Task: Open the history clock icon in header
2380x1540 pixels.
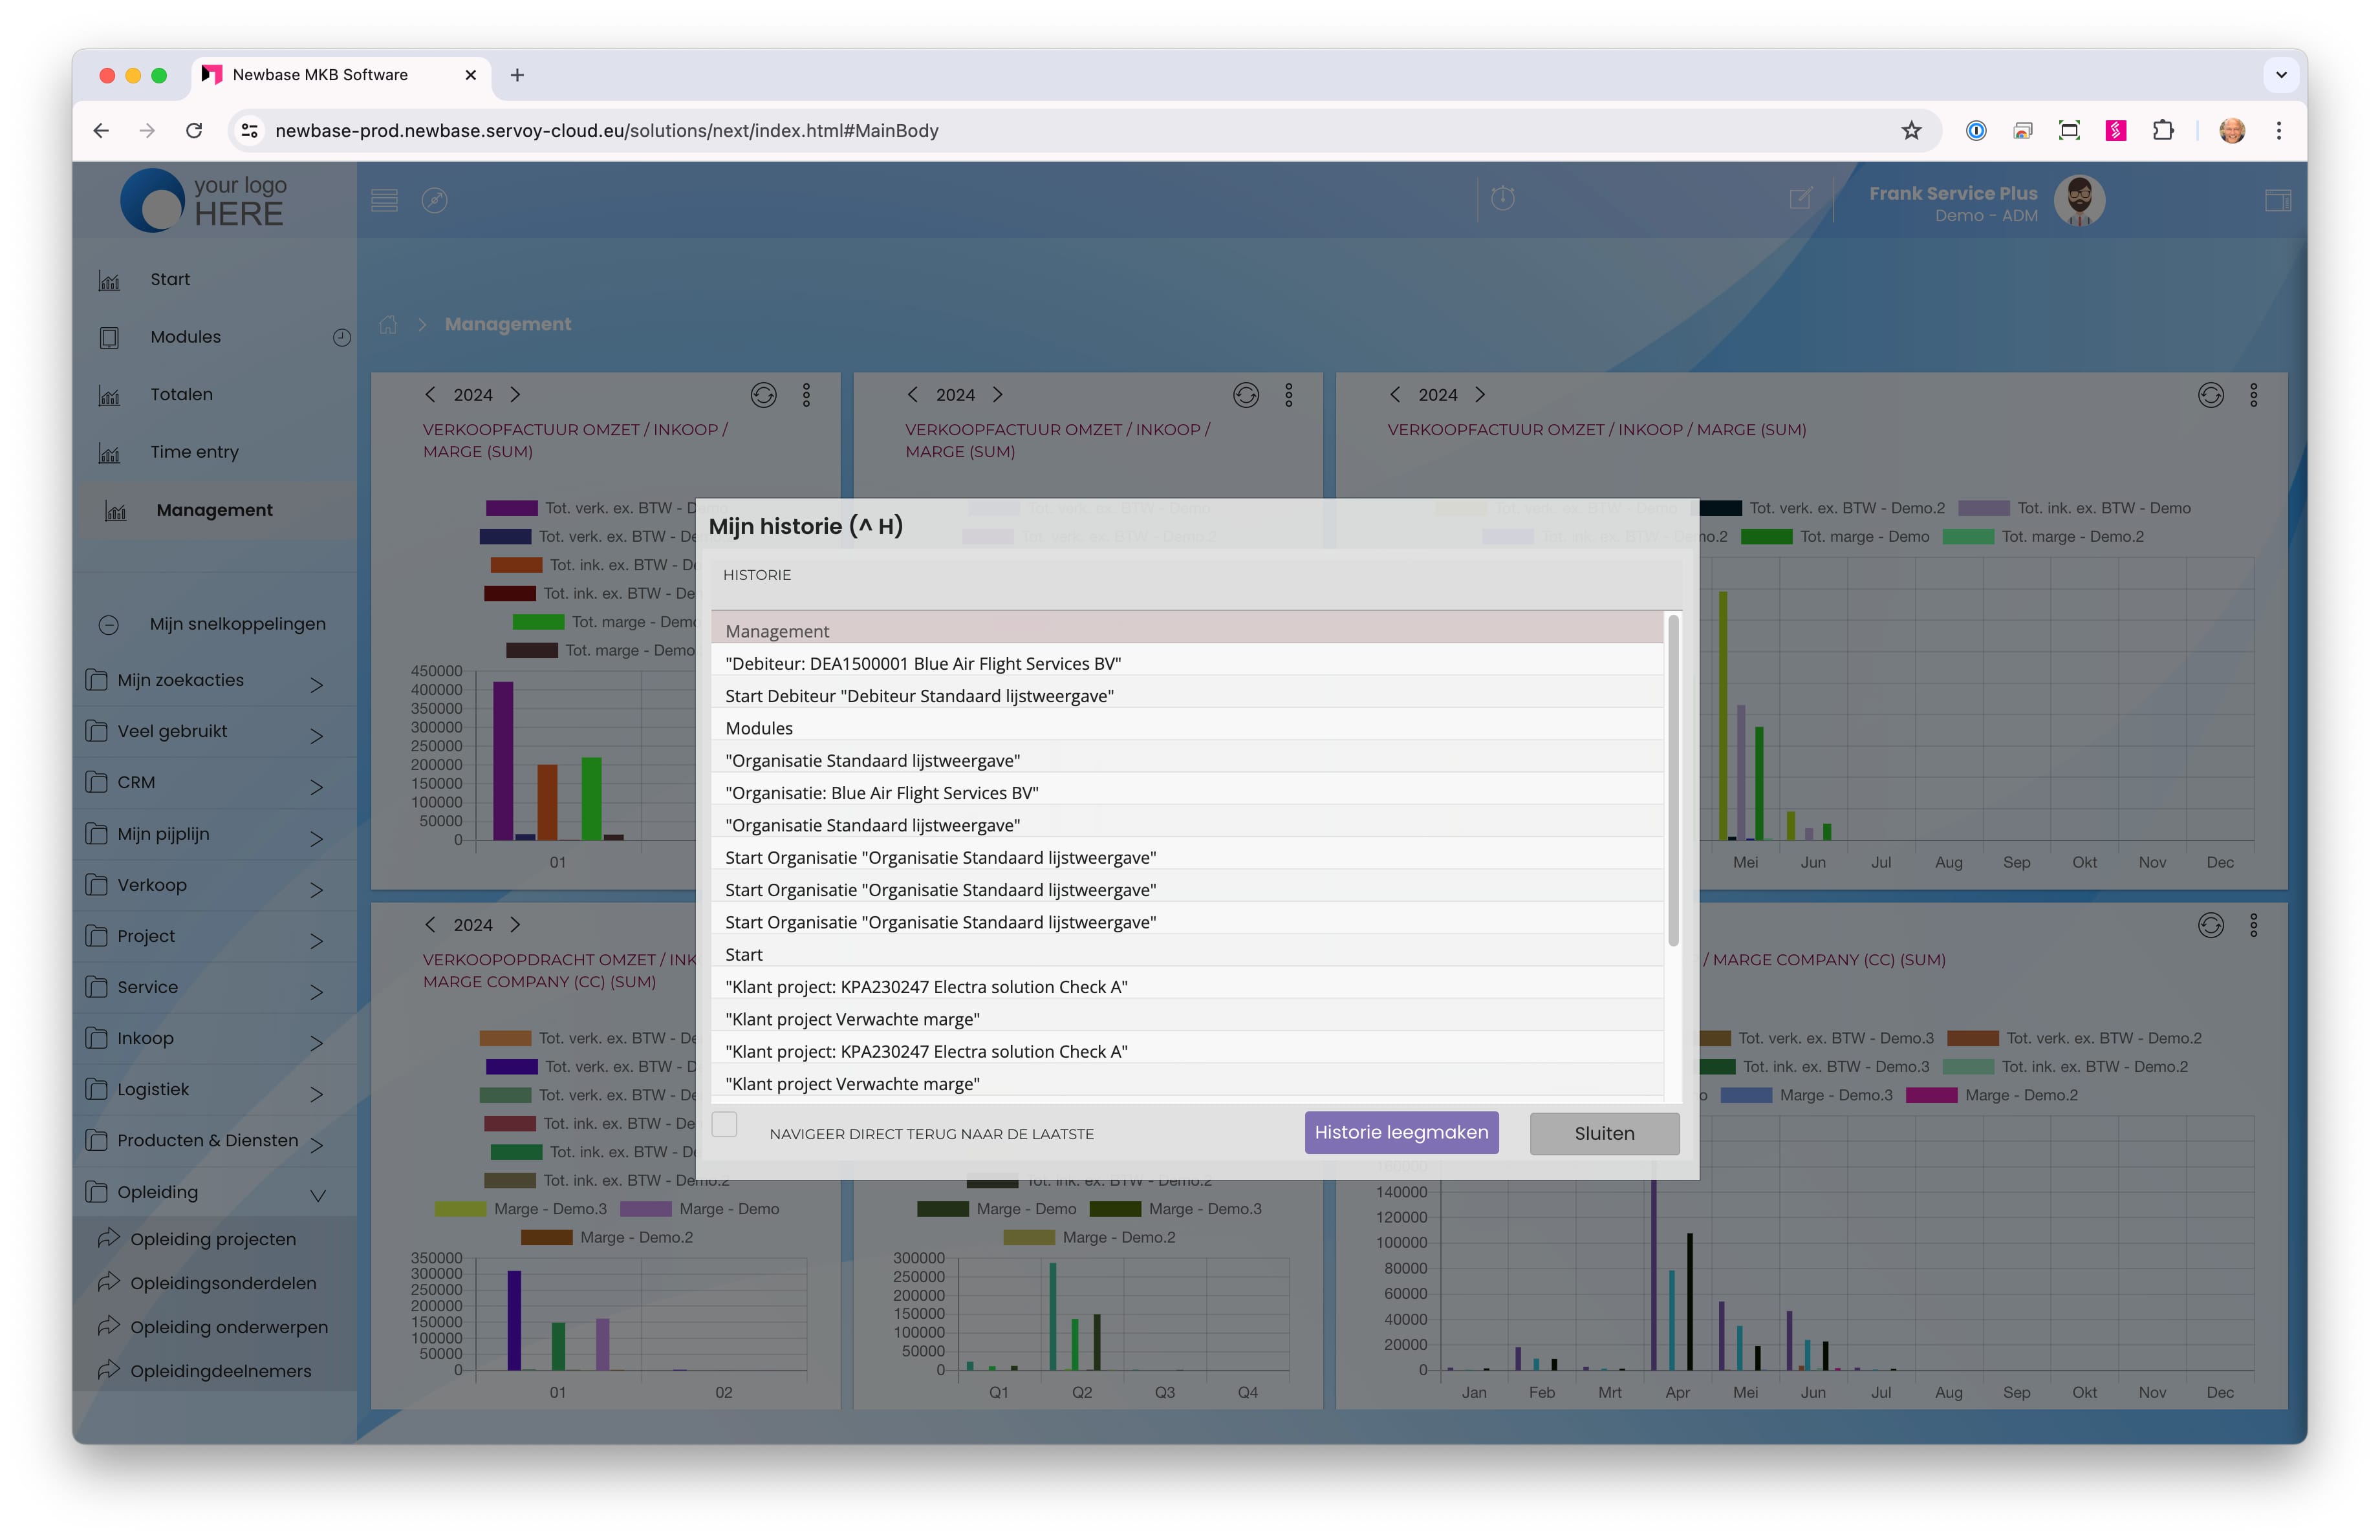Action: pos(1502,198)
